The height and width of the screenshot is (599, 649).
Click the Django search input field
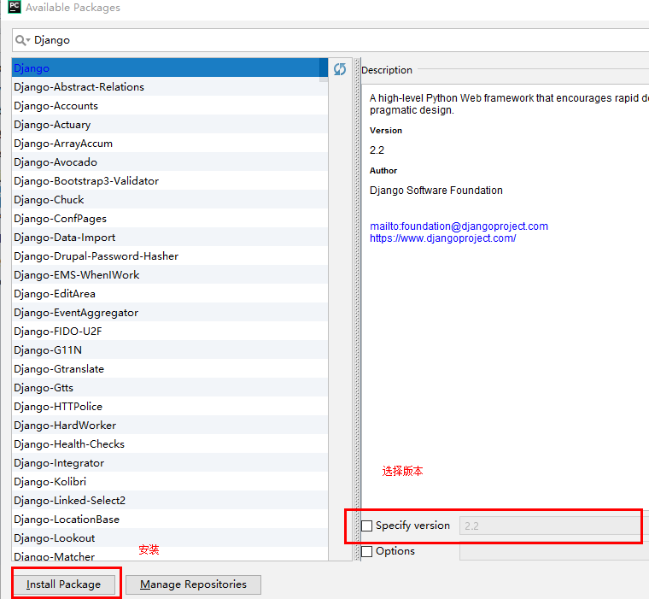pos(333,40)
